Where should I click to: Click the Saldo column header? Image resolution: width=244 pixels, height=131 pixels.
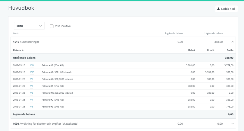230,50
